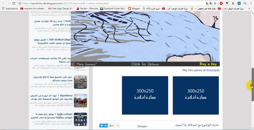
Task: Open the Free Logo Design bookmark
Action: (61, 9)
